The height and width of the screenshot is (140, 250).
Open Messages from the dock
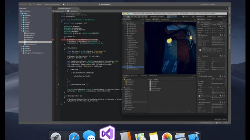click(x=89, y=135)
